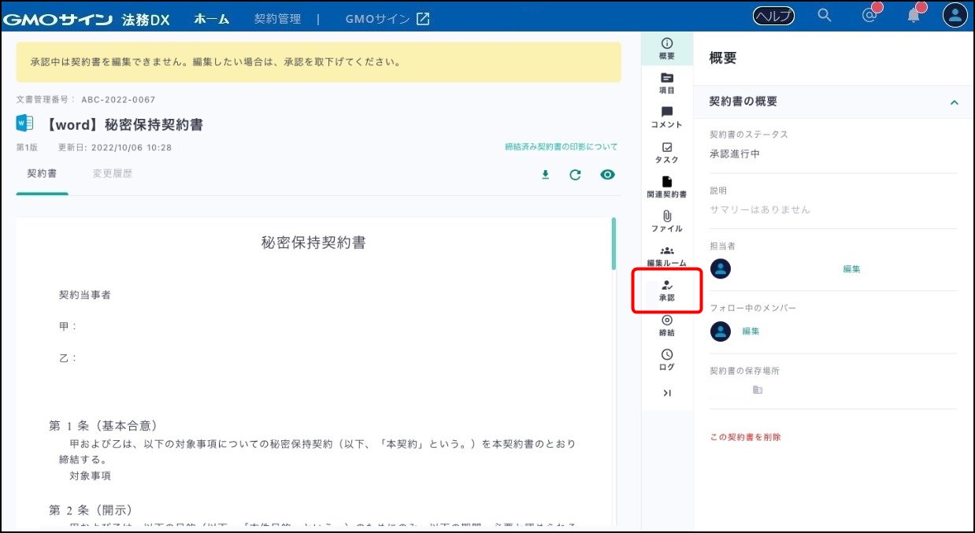Viewport: 975px width, 533px height.
Task: Open the 関連契約書 related contracts panel
Action: [666, 187]
